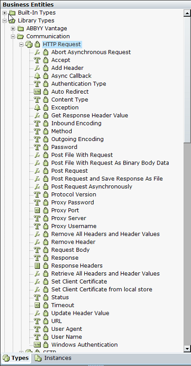191x366 pixels.
Task: Switch to the Instances tab
Action: pyautogui.click(x=53, y=358)
